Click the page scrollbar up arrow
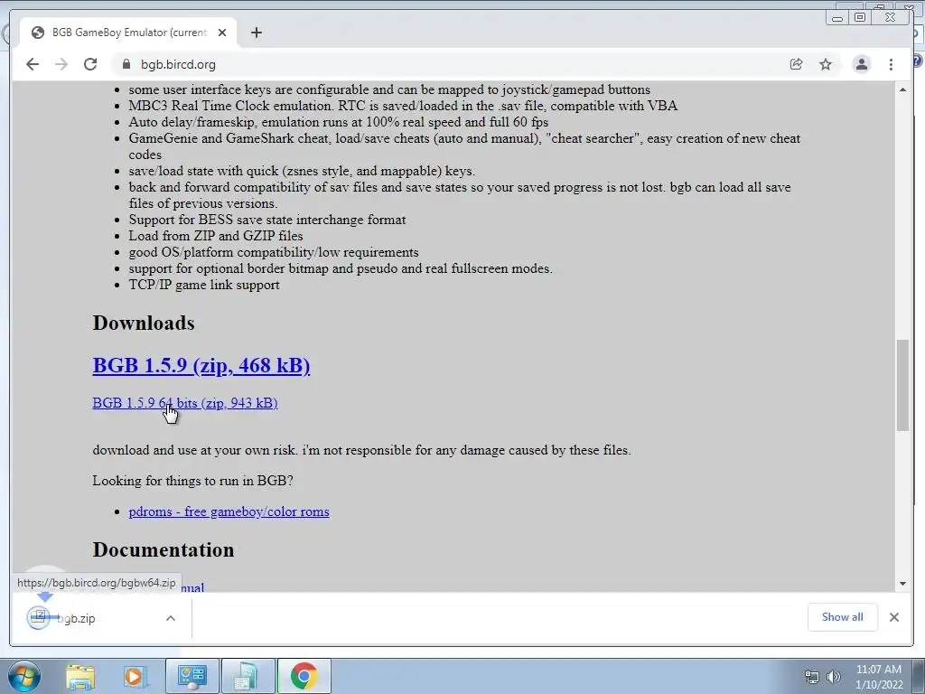925x694 pixels. 902,89
